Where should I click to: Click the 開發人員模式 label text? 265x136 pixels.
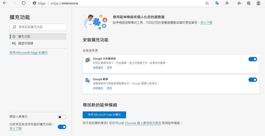point(19,116)
